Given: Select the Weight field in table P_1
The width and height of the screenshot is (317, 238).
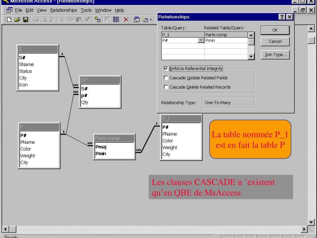Looking at the screenshot, I should pyautogui.click(x=181, y=148).
